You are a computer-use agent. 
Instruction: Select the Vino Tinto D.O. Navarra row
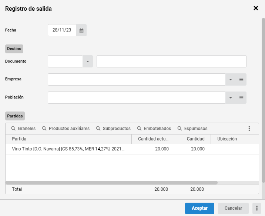point(132,149)
